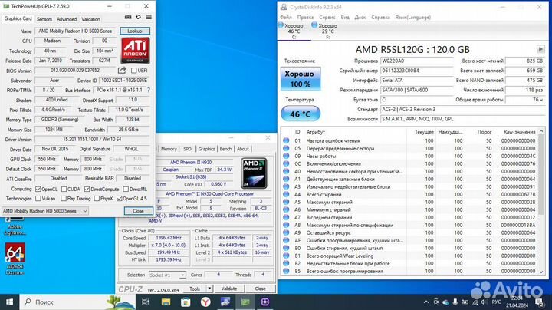
Task: Click the SMART list scrollbar down arrow
Action: (541, 272)
